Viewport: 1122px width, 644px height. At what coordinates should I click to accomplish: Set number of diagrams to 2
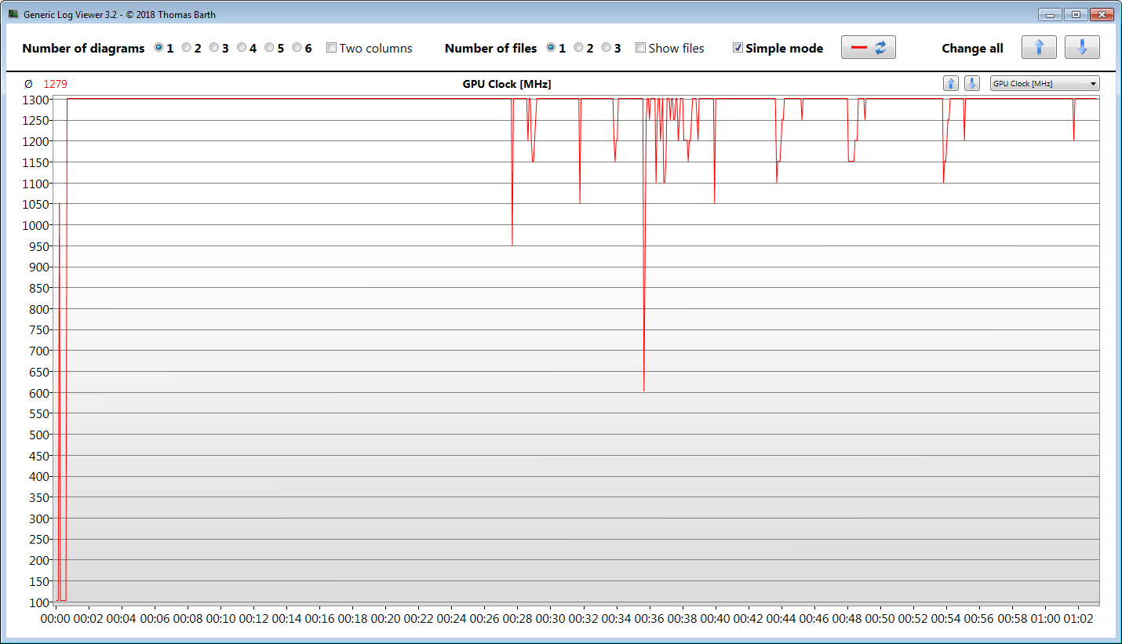187,48
